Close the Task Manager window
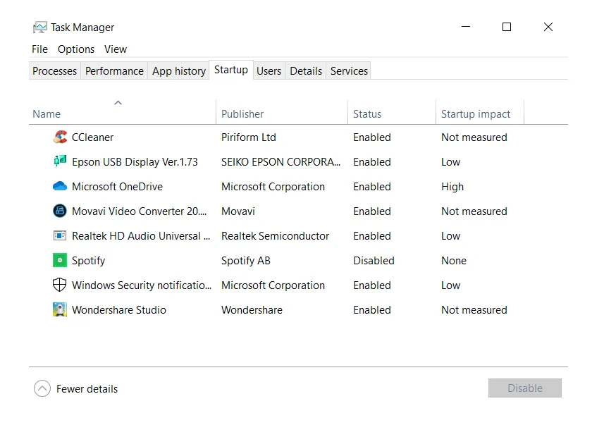Viewport: 604px width, 425px height. click(x=548, y=27)
